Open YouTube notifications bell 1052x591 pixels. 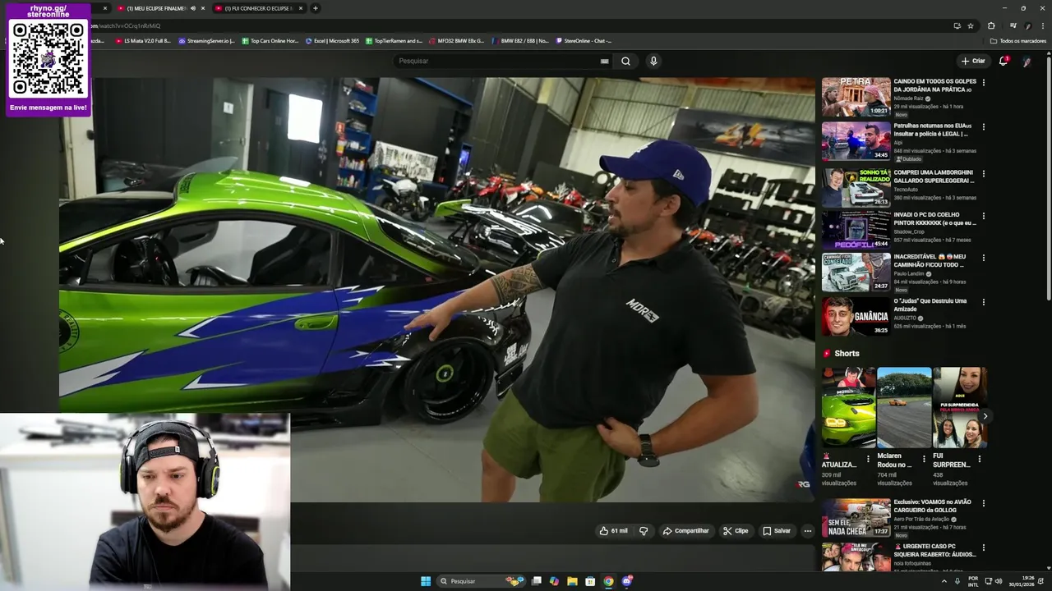[x=1004, y=61]
